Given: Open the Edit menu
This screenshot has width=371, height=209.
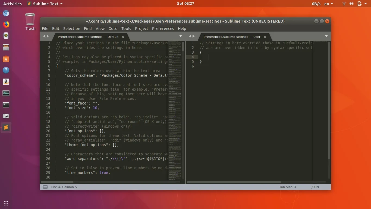Looking at the screenshot, I should [x=56, y=29].
